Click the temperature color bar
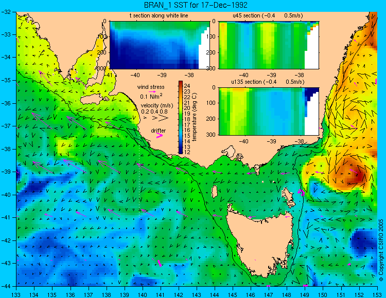 [181, 118]
